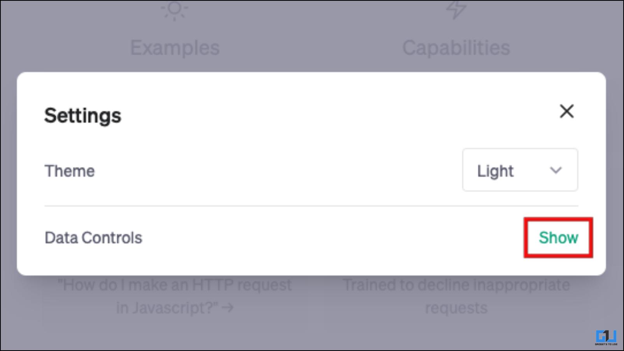Click the divider line below Theme row
This screenshot has height=351, width=624.
(311, 206)
